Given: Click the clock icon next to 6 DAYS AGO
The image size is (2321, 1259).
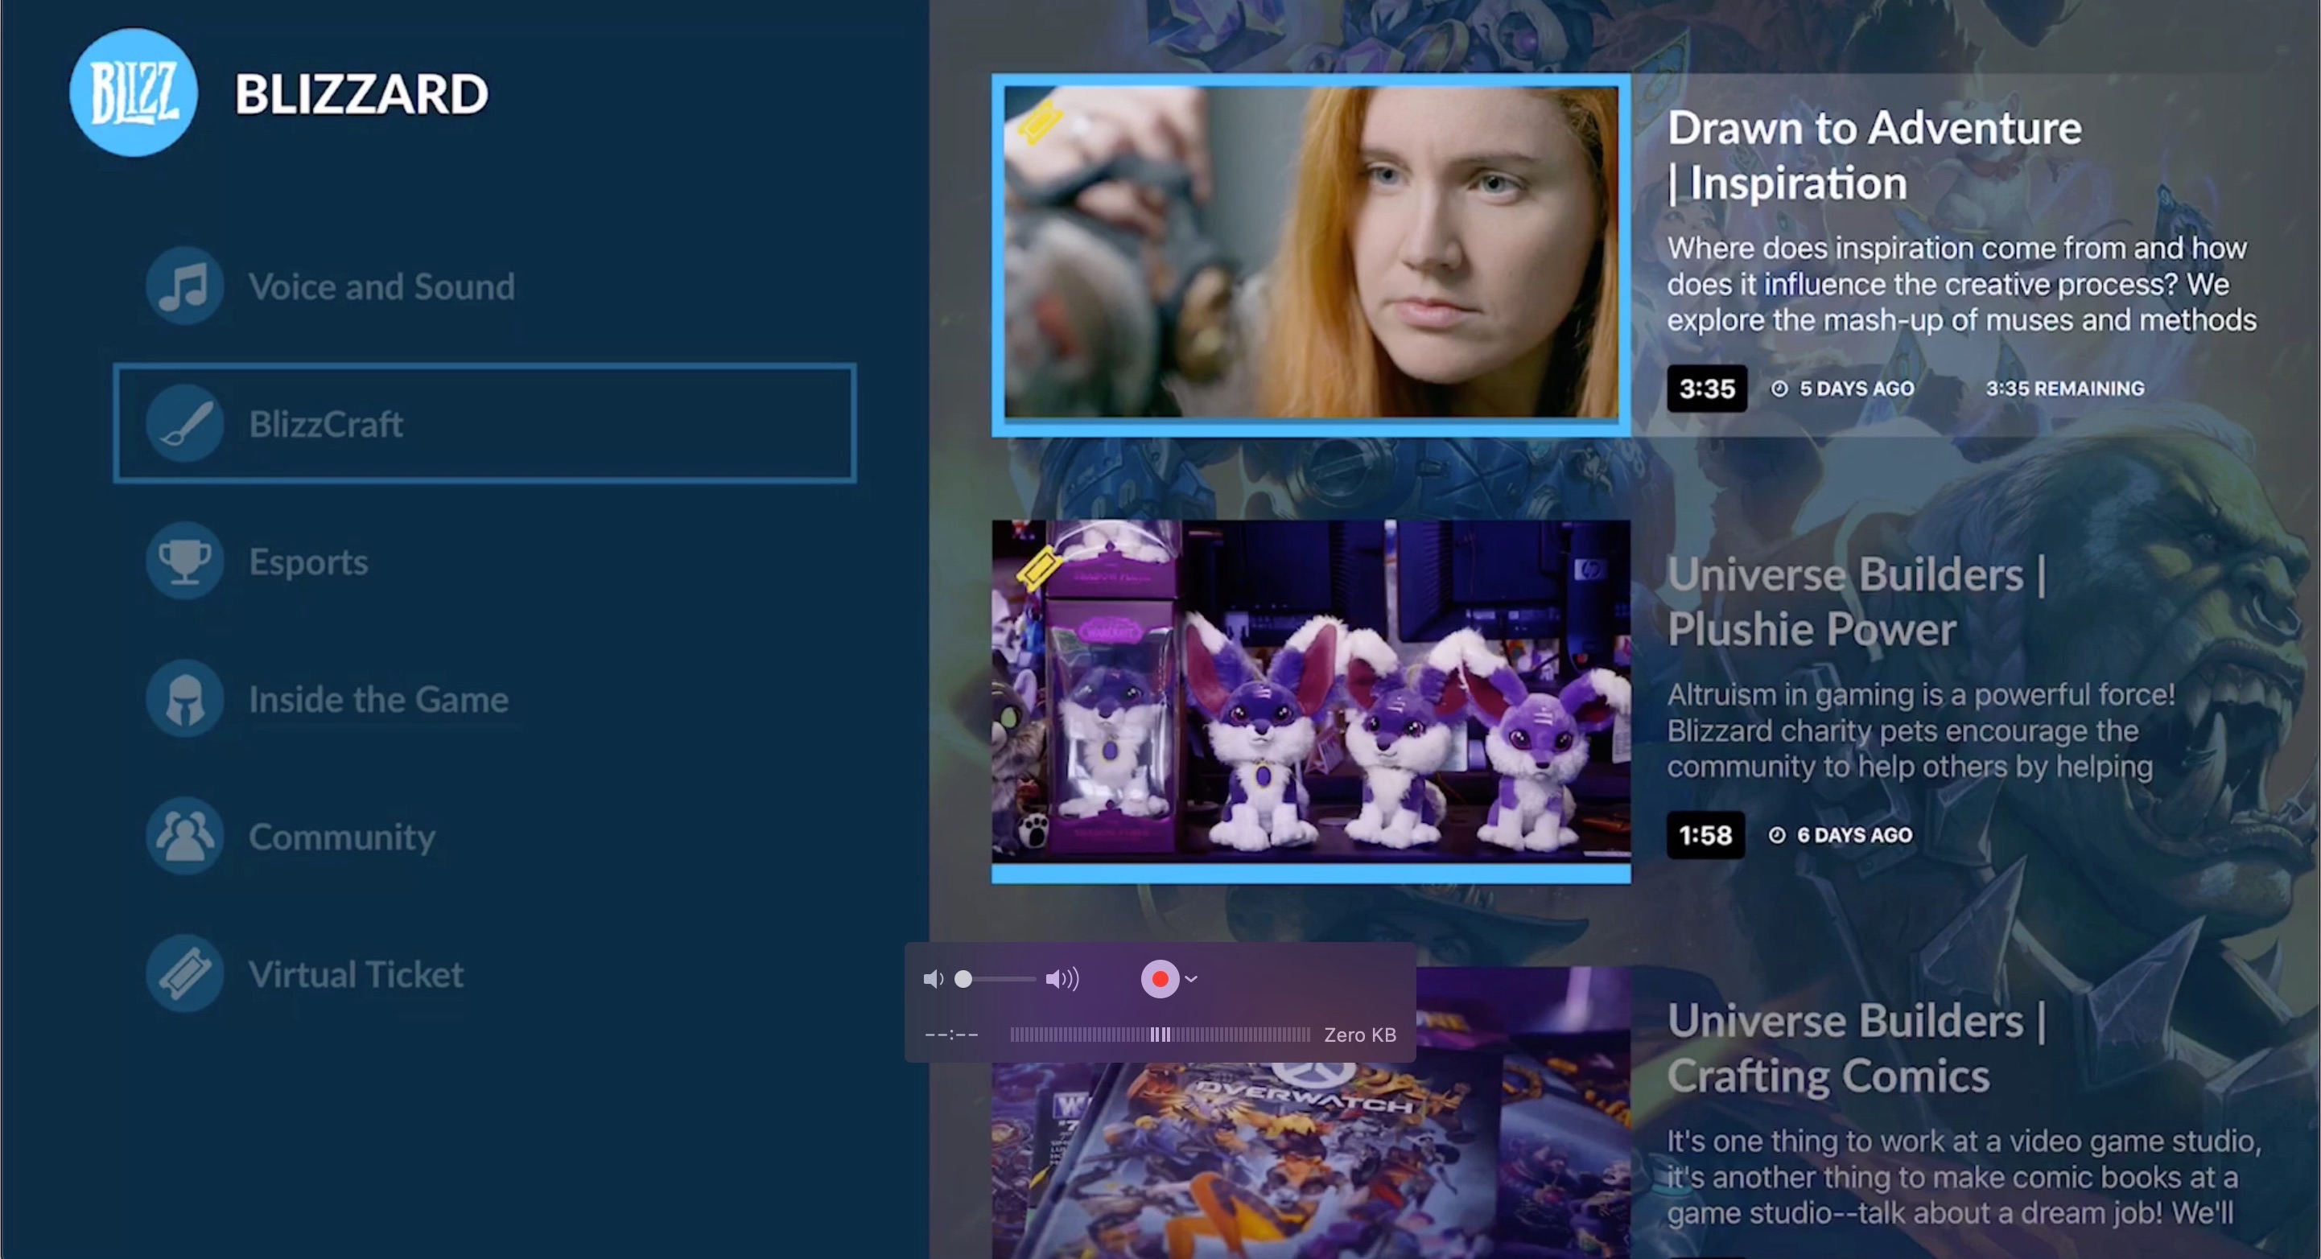Looking at the screenshot, I should pos(1777,835).
